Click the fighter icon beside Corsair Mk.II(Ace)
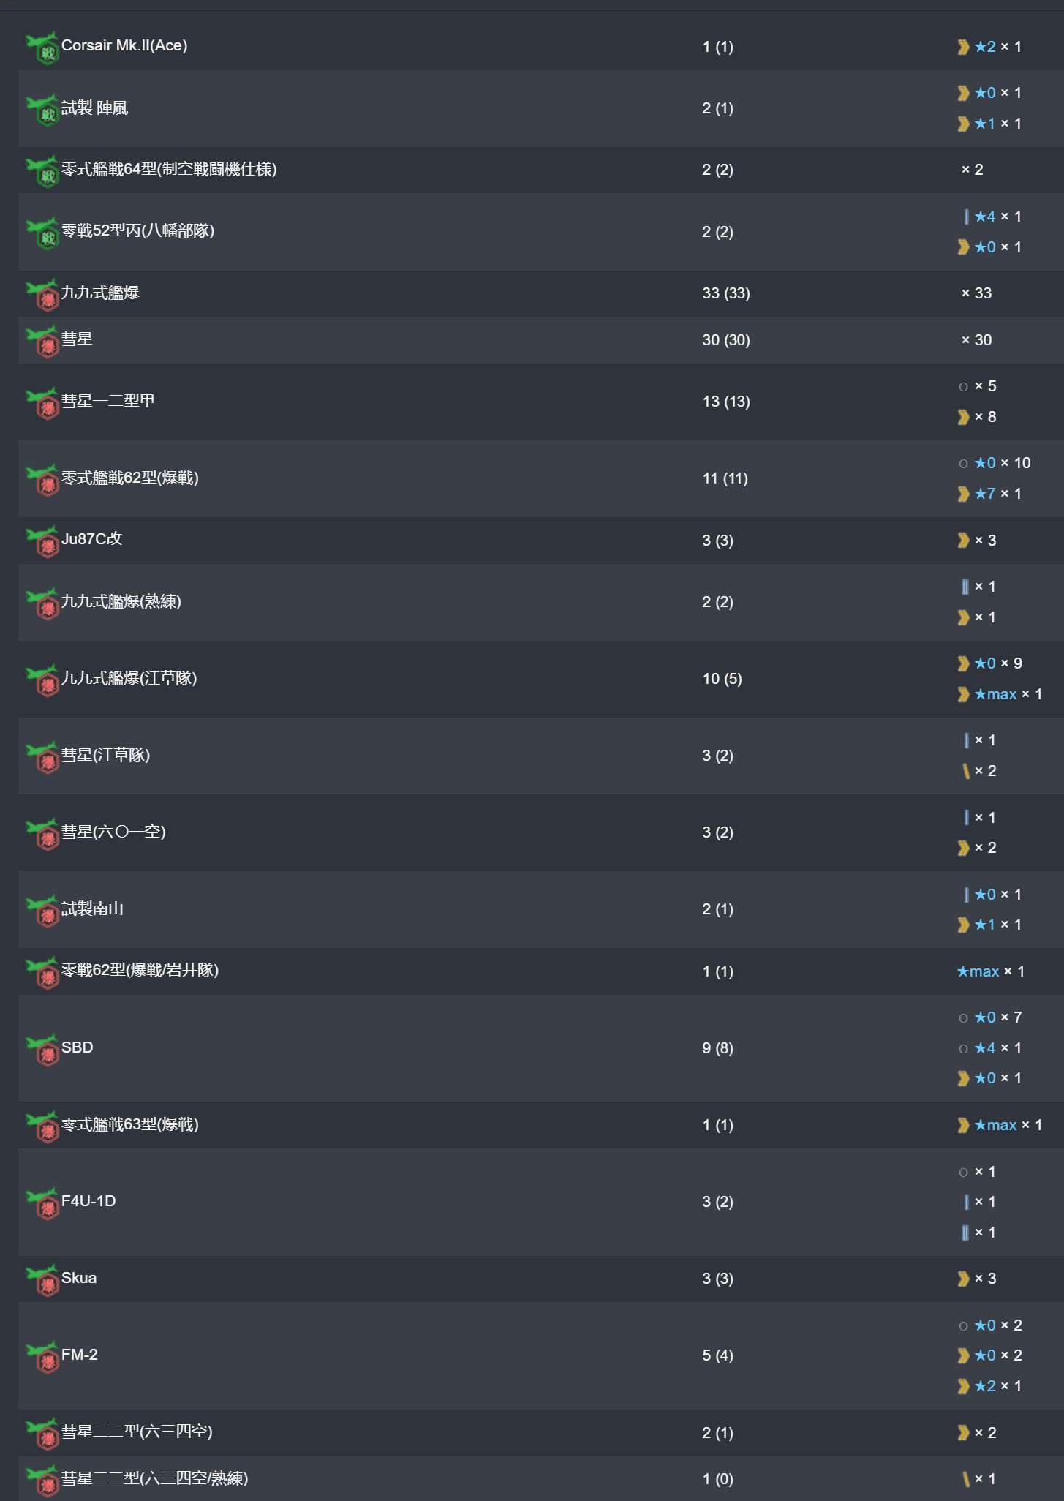Image resolution: width=1064 pixels, height=1501 pixels. coord(42,48)
